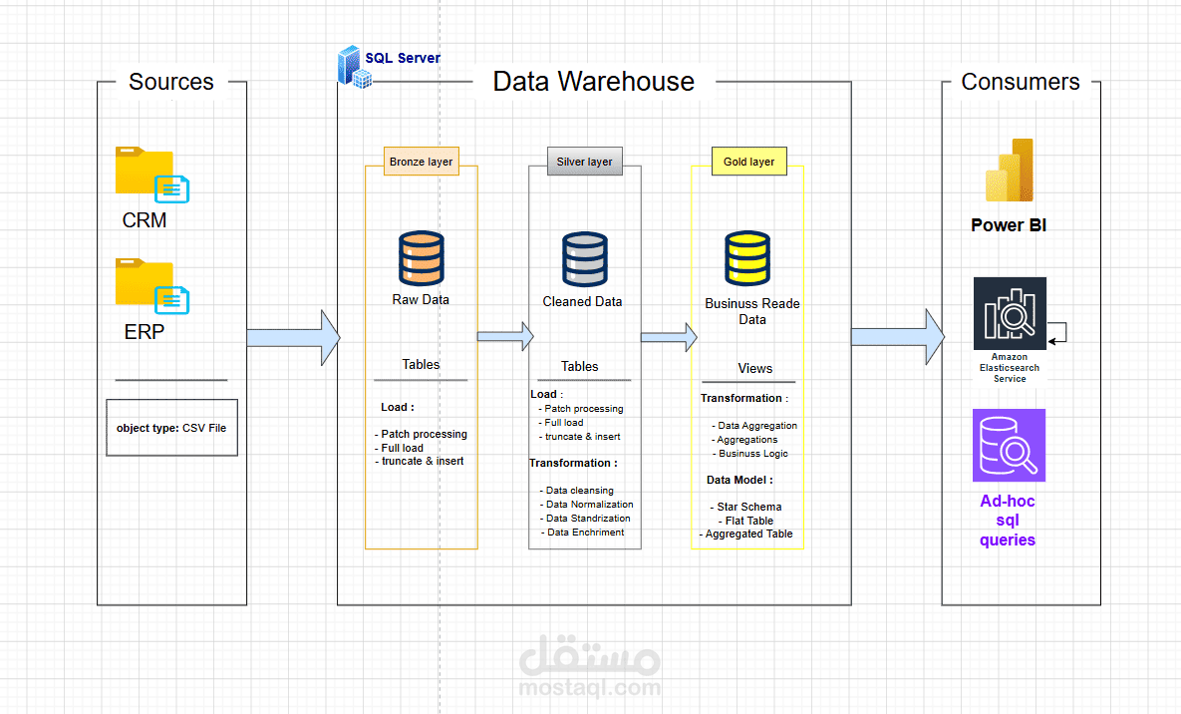This screenshot has width=1181, height=714.
Task: Click the 'Flat Table' item
Action: coord(745,521)
